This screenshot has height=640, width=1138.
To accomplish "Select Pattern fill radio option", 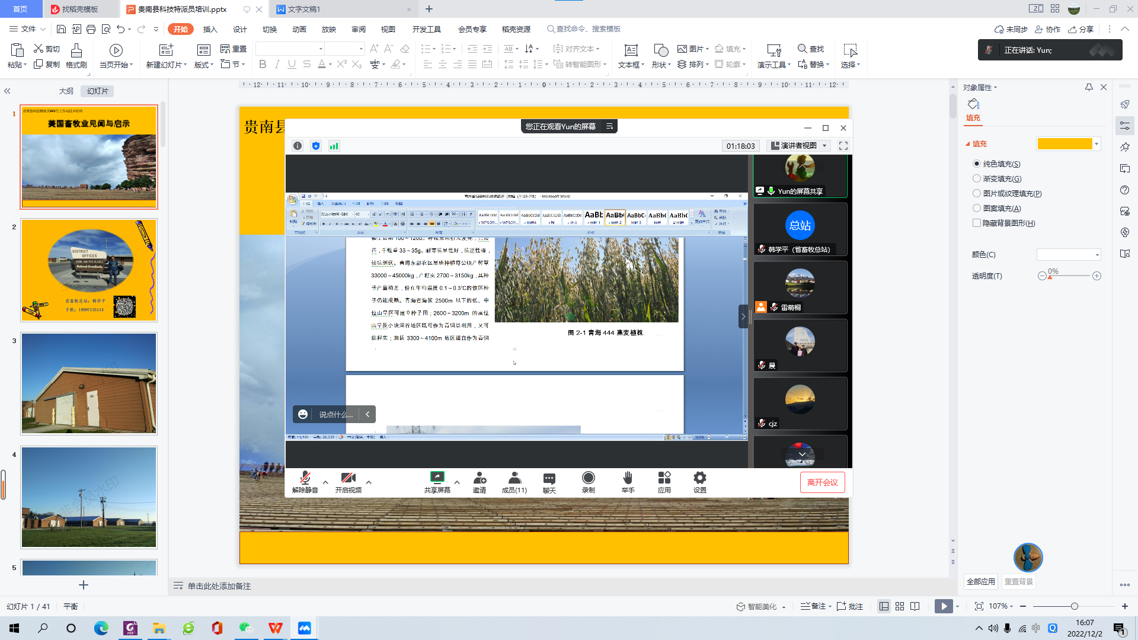I will click(x=977, y=208).
